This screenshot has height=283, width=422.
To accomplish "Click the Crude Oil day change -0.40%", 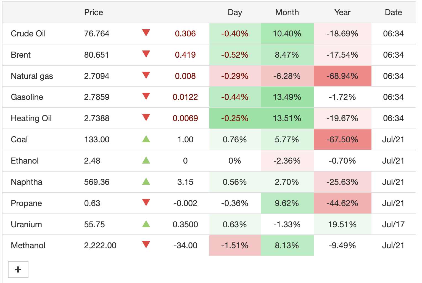I will click(235, 34).
